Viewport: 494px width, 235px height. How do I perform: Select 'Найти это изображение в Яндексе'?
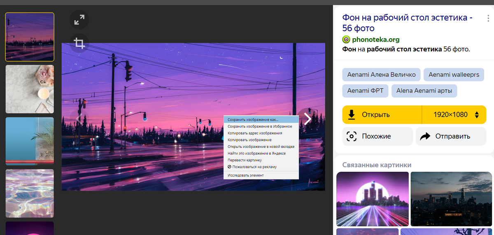coord(261,153)
